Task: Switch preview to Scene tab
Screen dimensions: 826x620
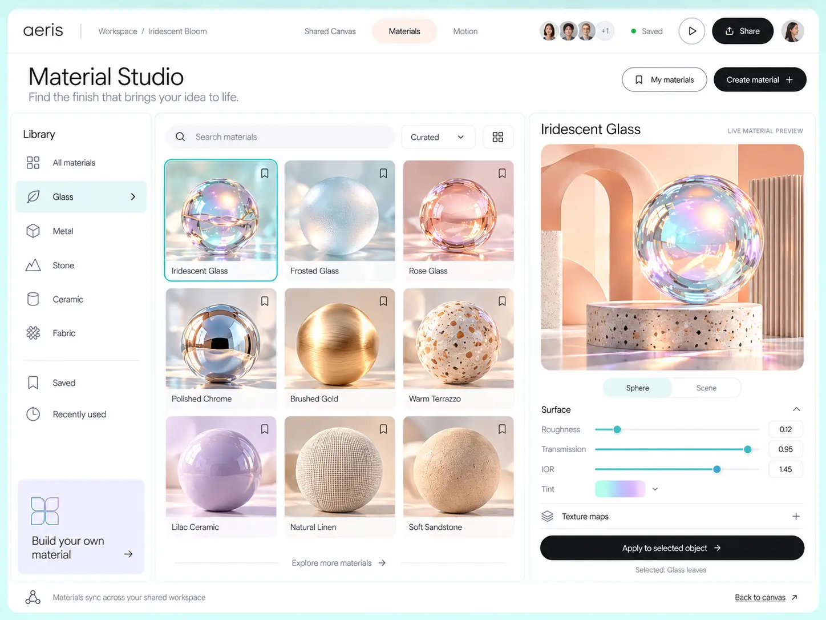Action: [706, 388]
